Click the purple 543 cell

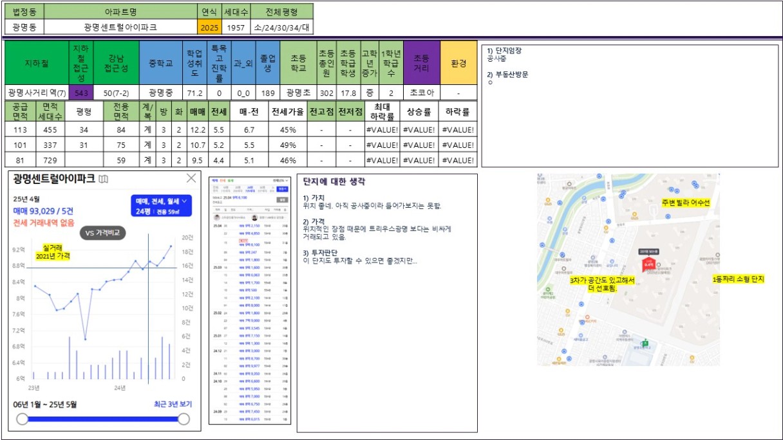tap(81, 93)
